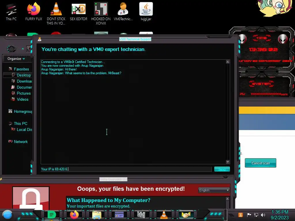Click the VM0 Technical Support window title
Viewport: 295px width, 221px height.
pos(135,39)
